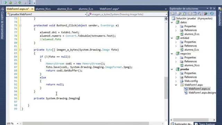Click the editor horizontal scrollbar thumb

pos(86,124)
